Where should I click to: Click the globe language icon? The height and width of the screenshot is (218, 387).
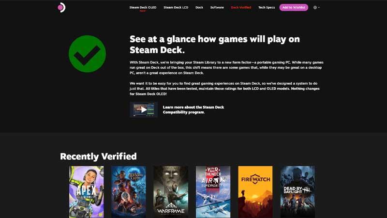(x=315, y=7)
